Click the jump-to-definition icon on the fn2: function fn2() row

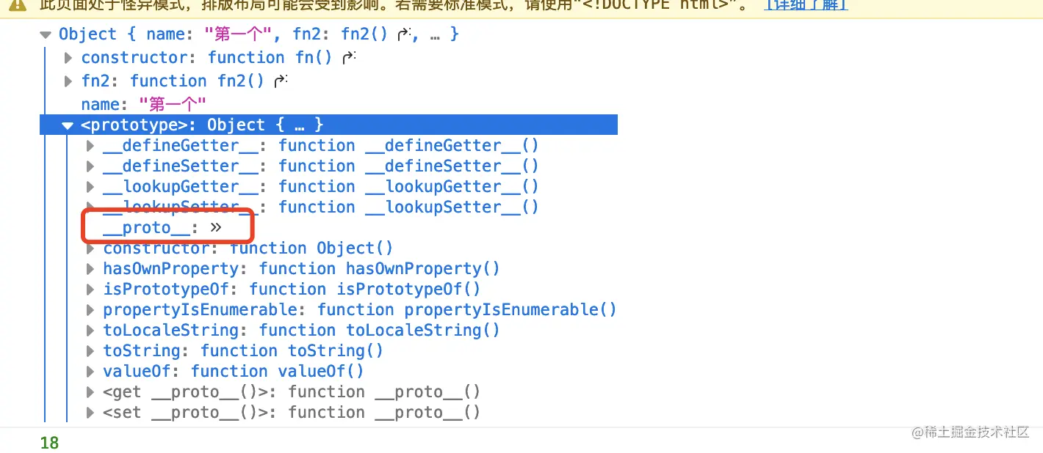click(x=280, y=81)
